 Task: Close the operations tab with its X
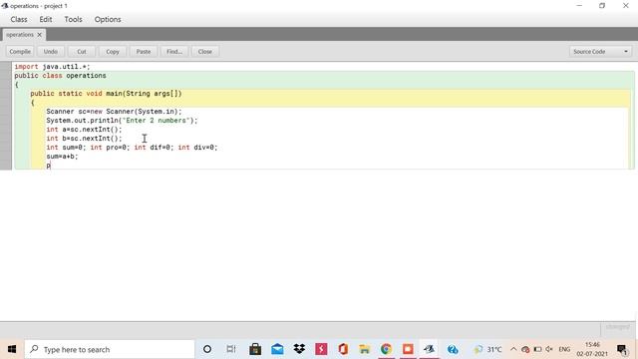click(x=40, y=35)
